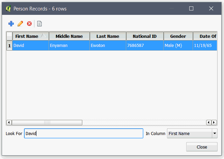The image size is (224, 159).
Task: Maximize the Person Records window
Action: pos(191,8)
